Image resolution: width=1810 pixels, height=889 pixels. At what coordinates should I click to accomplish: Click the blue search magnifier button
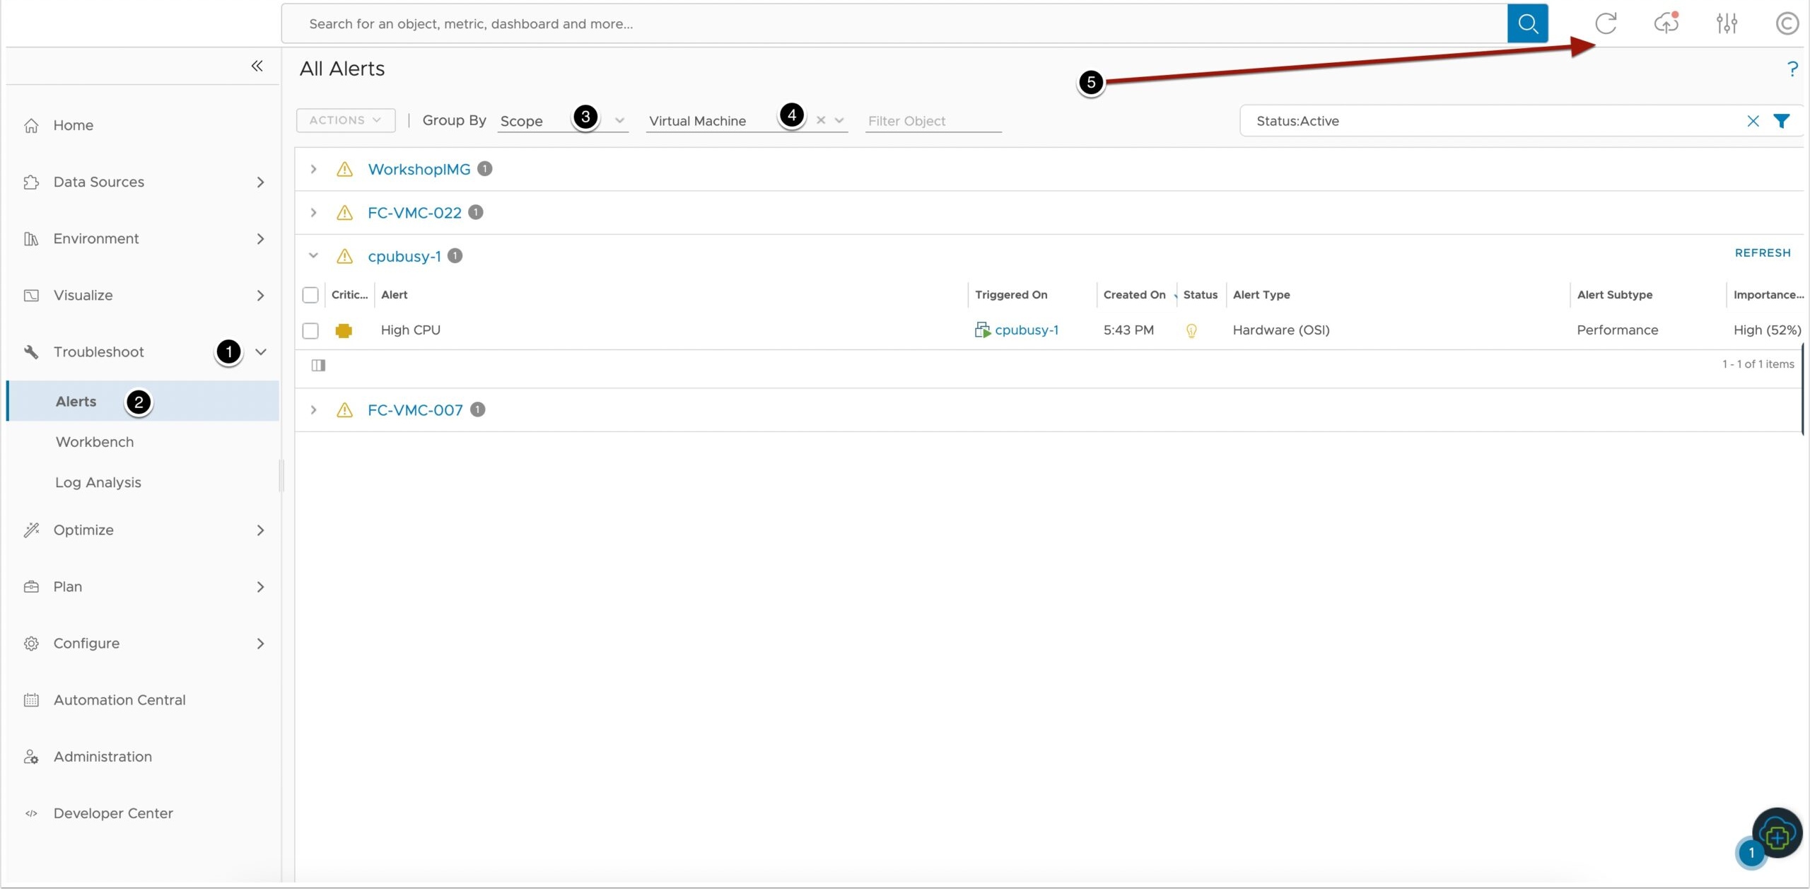click(x=1527, y=23)
